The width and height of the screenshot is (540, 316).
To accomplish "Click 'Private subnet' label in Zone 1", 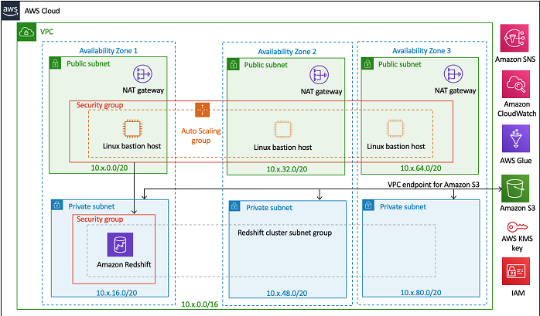I will [x=91, y=206].
